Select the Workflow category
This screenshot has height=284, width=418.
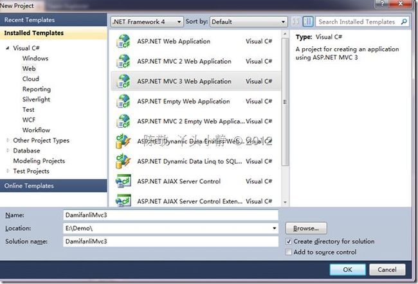36,130
